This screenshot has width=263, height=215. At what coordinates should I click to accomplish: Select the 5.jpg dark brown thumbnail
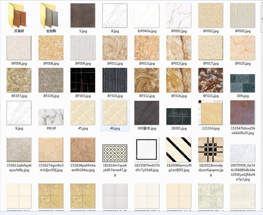(83, 15)
